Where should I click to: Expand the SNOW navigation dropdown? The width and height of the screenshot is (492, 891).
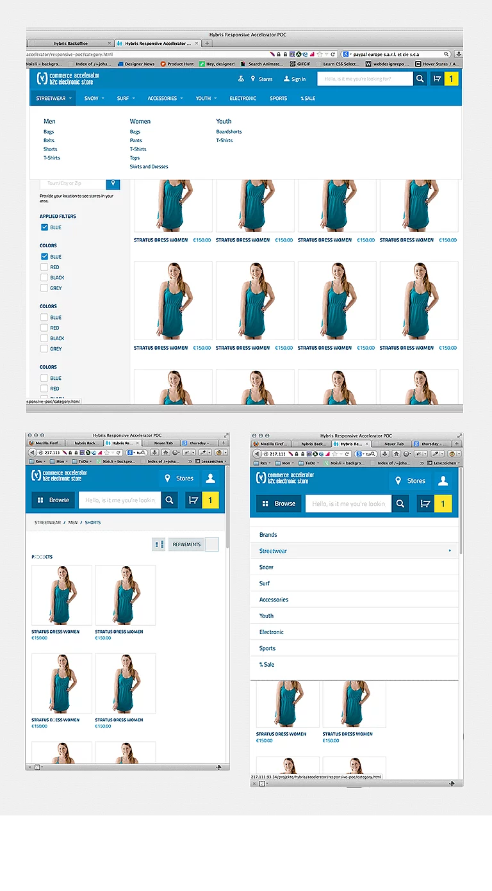coord(94,98)
